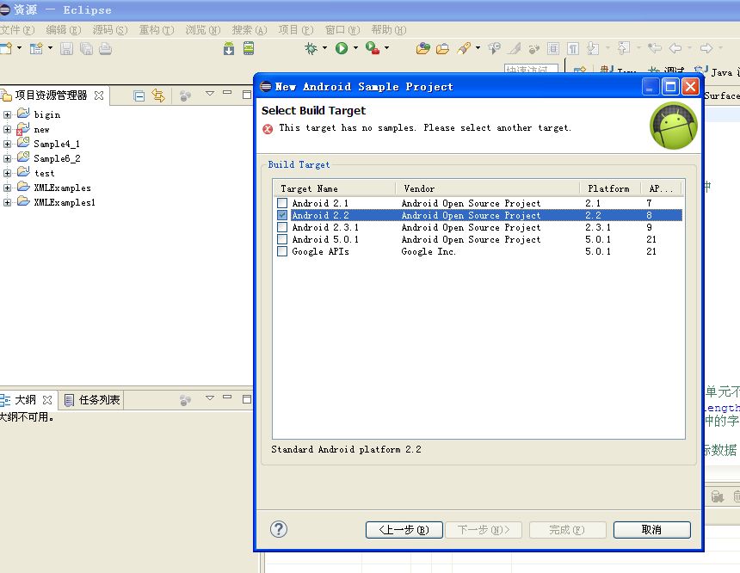Expand the Sample4_1 project node
740x573 pixels.
(7, 144)
